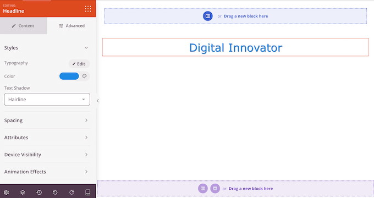The image size is (374, 198).
Task: Click the Color label
Action: click(9, 76)
